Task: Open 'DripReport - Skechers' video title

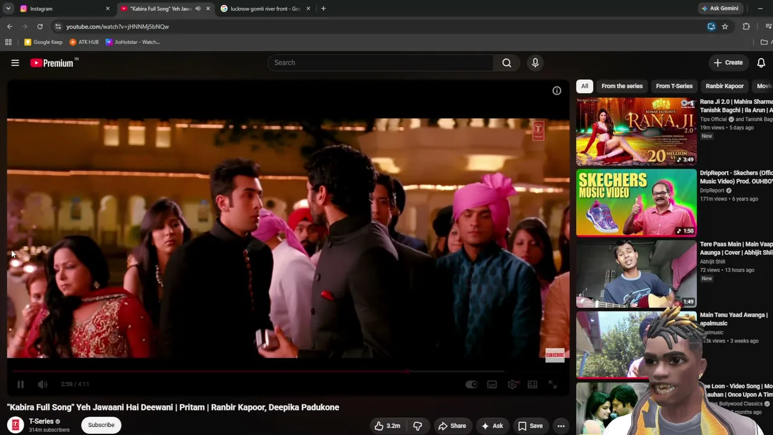Action: [x=736, y=177]
